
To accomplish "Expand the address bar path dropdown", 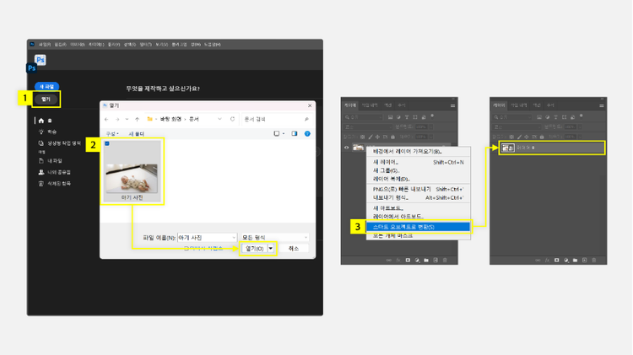I will tap(219, 119).
